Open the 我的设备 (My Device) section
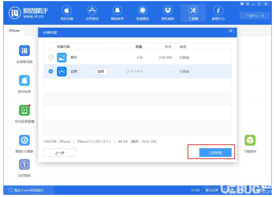274x197 pixels. (67, 13)
